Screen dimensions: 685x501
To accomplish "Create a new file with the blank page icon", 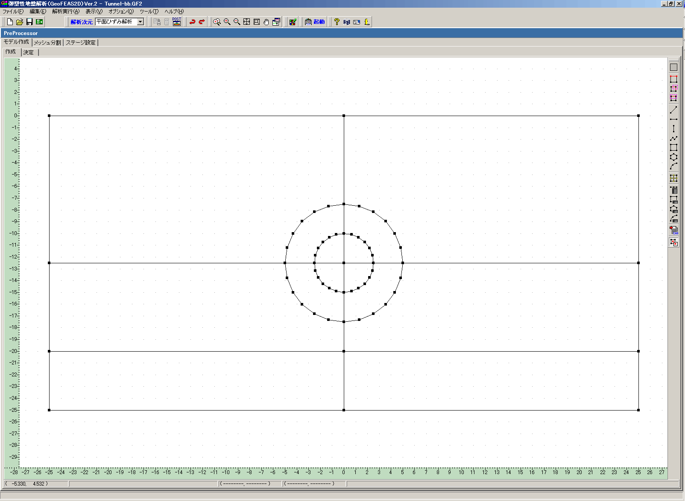I will (x=10, y=22).
